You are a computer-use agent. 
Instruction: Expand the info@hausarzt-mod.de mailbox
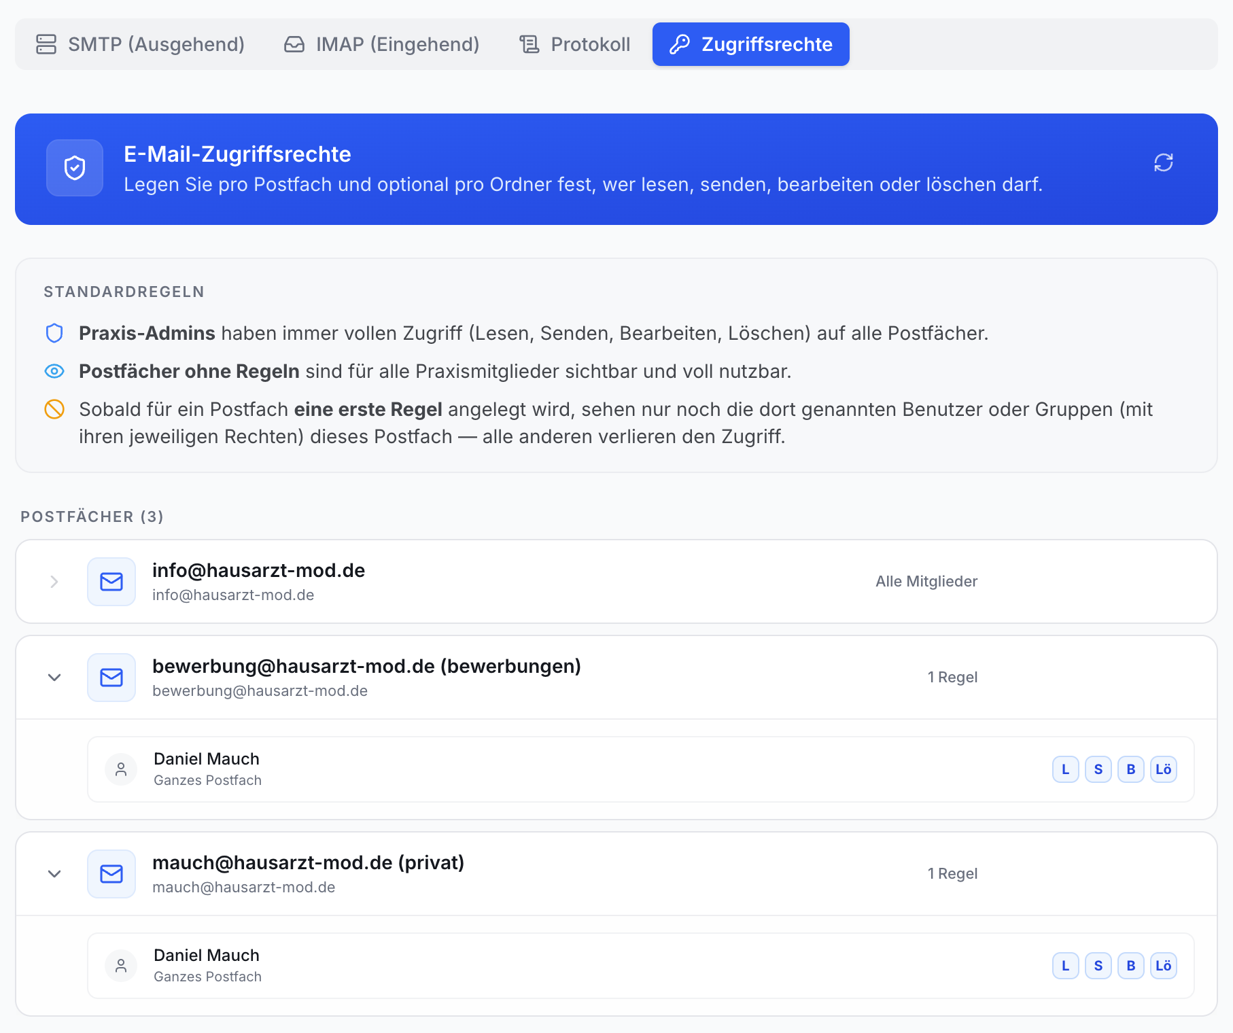(x=54, y=582)
